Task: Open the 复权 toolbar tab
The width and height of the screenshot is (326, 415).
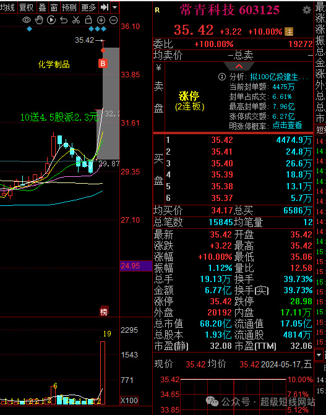Action: pyautogui.click(x=27, y=7)
